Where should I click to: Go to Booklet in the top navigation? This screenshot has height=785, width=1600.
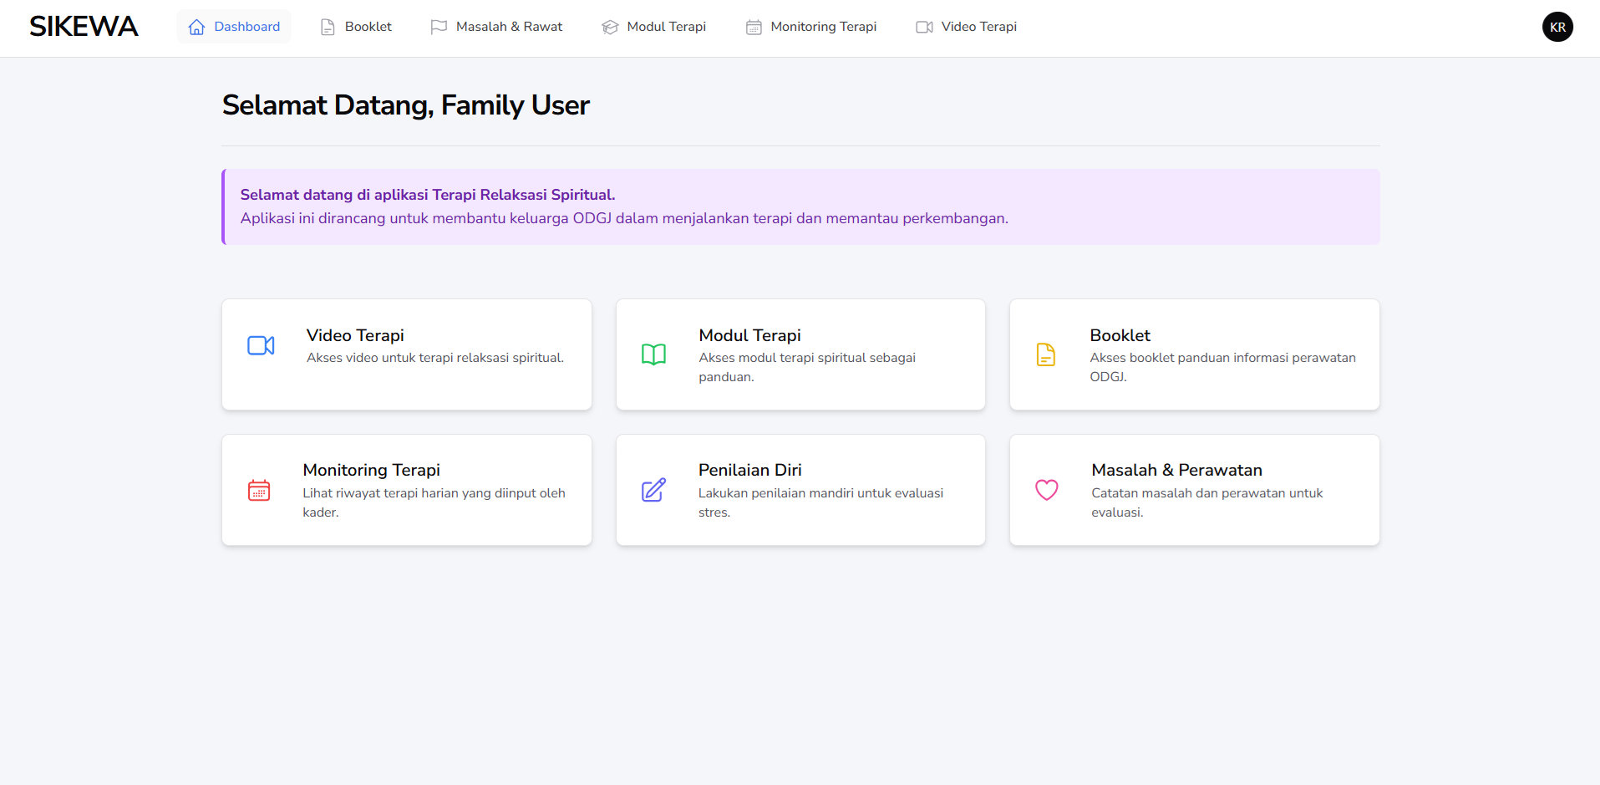click(356, 27)
